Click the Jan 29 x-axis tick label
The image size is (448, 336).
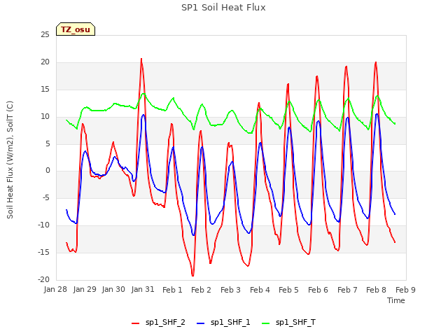[85, 289]
